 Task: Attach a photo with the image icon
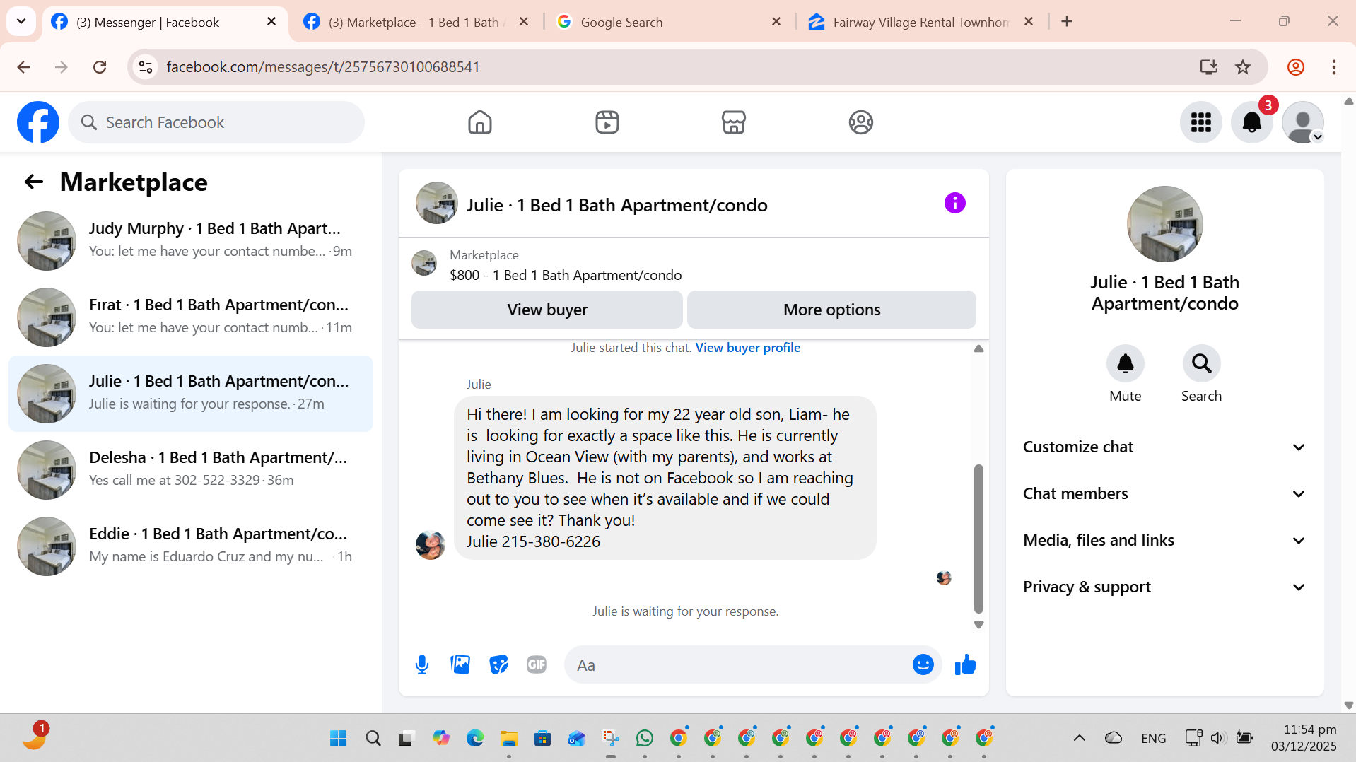[x=460, y=664]
